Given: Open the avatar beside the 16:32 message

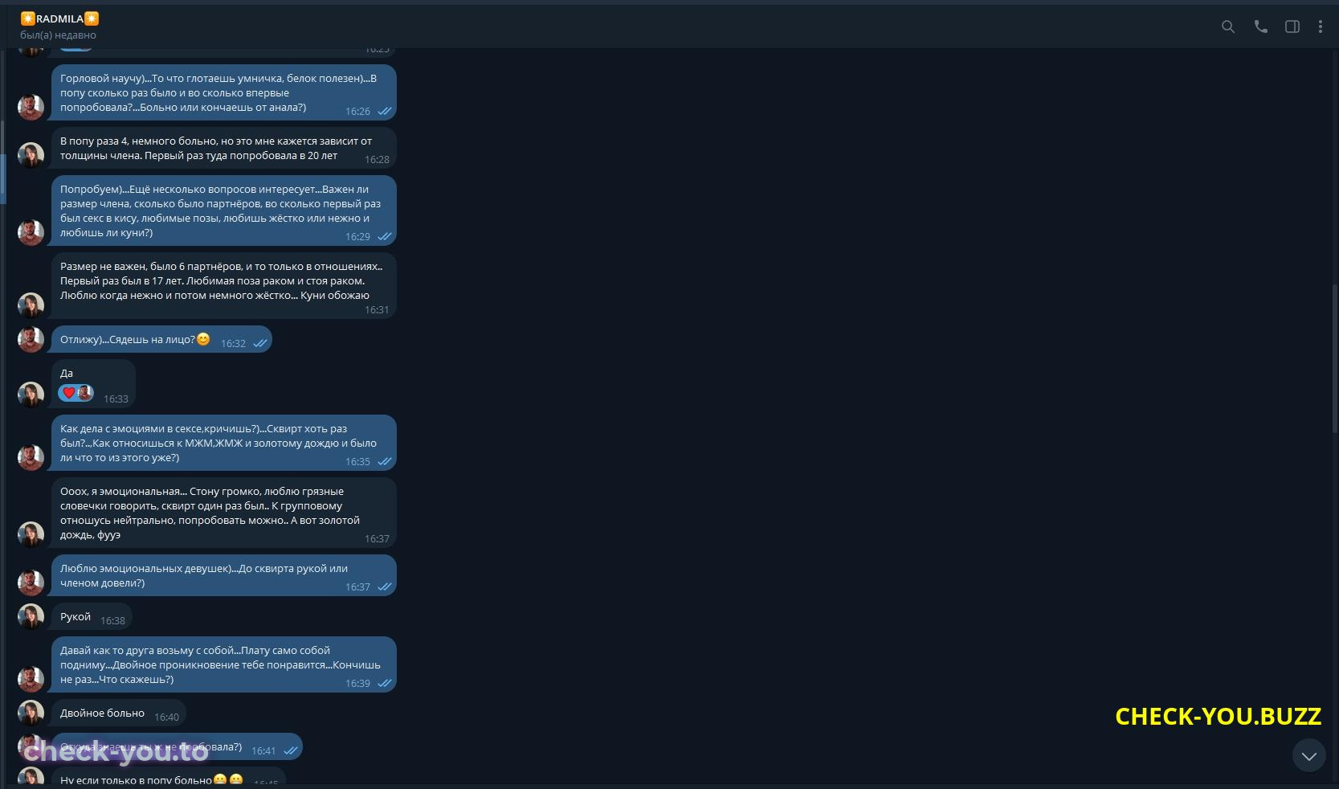Looking at the screenshot, I should 31,339.
